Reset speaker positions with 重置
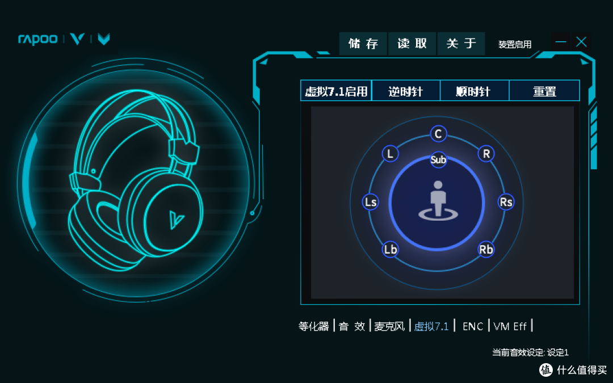The height and width of the screenshot is (383, 613). coord(544,91)
